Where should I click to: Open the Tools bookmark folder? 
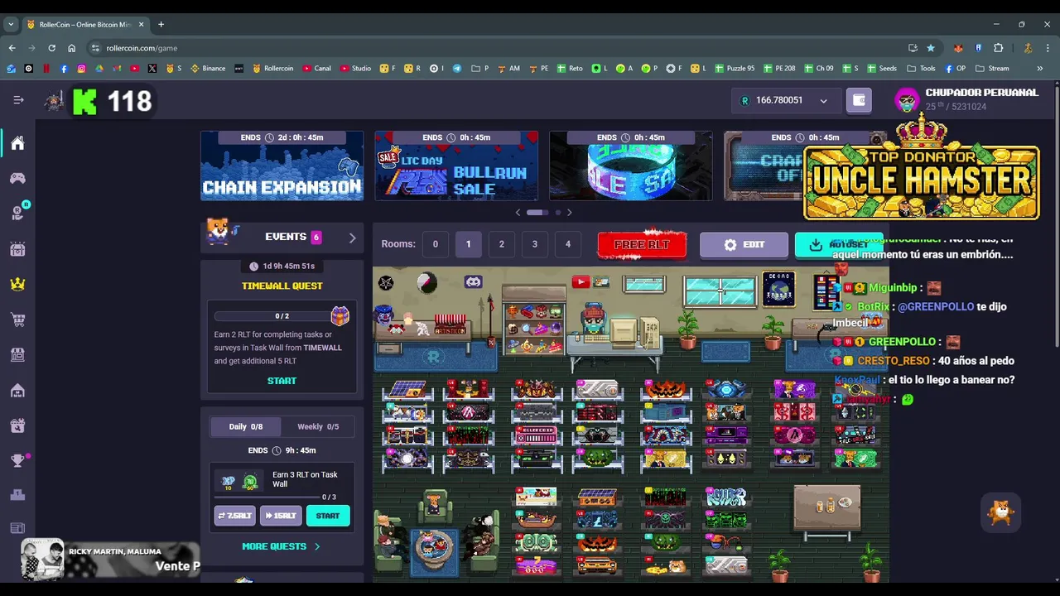[922, 68]
